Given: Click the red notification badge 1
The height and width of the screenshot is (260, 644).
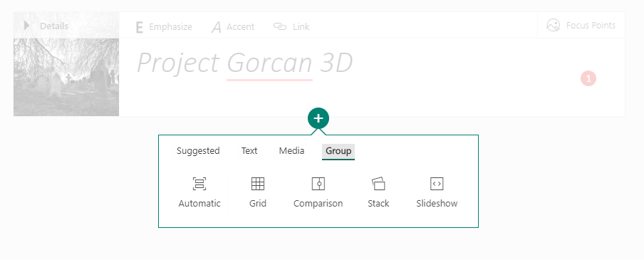Looking at the screenshot, I should (x=588, y=78).
